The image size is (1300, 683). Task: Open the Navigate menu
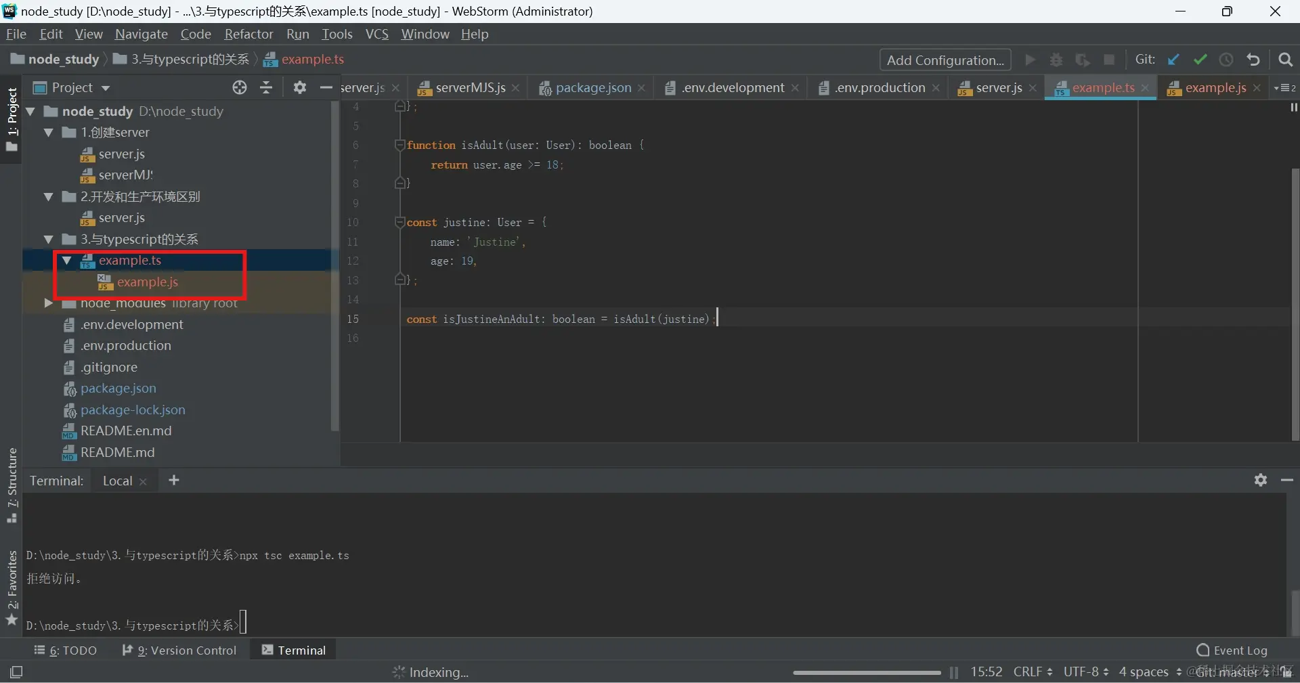tap(141, 34)
